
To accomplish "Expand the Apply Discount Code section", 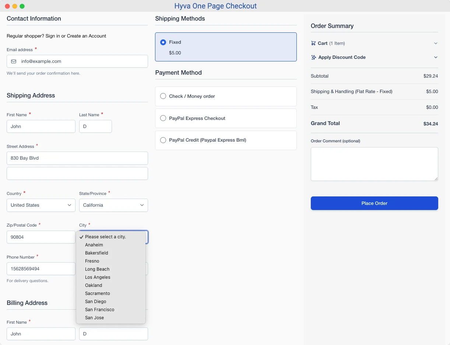I will 436,57.
